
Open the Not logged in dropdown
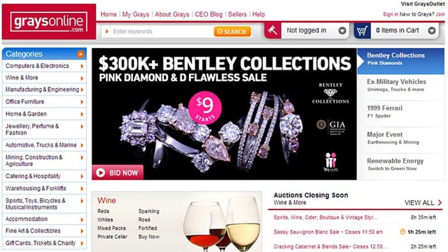[342, 30]
